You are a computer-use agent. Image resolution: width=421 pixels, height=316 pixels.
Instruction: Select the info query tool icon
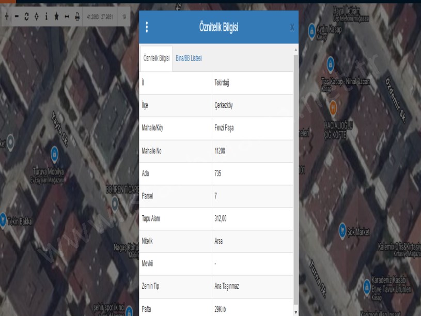click(46, 17)
